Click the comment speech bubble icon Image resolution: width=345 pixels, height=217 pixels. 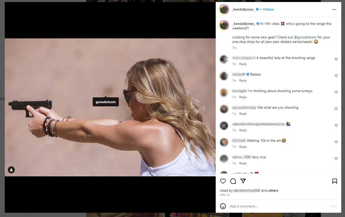point(233,181)
